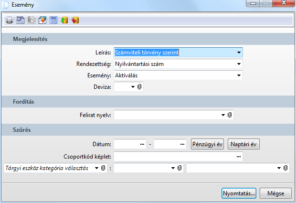Image resolution: width=296 pixels, height=203 pixels.
Task: Expand Tárgyi eszköz kategória választás dropdown
Action: coord(96,168)
